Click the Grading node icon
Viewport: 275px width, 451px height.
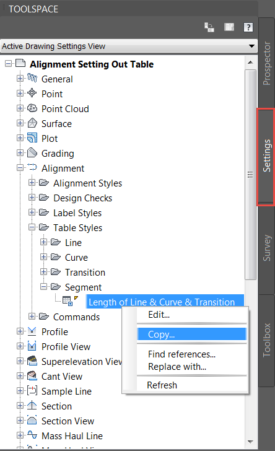(x=32, y=153)
